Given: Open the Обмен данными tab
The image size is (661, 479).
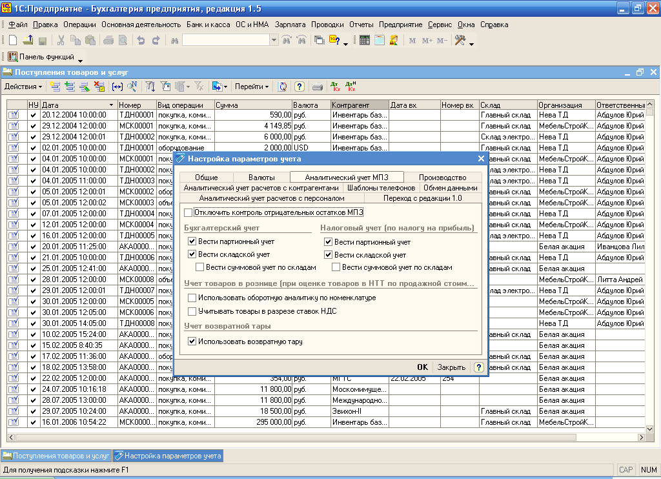Looking at the screenshot, I should tap(450, 188).
